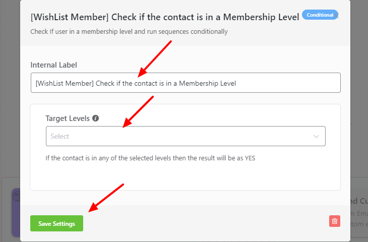
Task: Save settings with the green button
Action: click(56, 223)
